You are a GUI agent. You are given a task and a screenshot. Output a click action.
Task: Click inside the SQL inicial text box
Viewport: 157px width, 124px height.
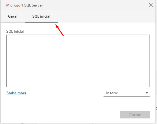coord(78,61)
